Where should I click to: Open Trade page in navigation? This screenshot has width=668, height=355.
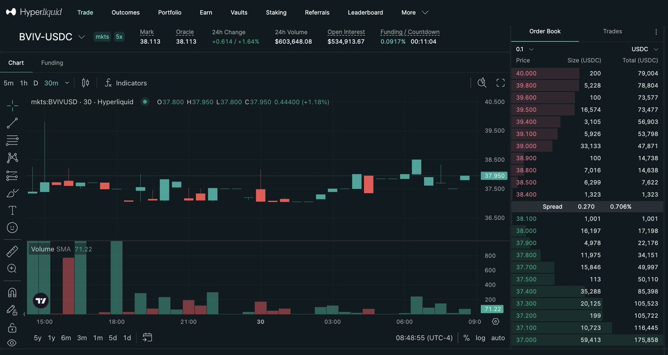tap(85, 12)
